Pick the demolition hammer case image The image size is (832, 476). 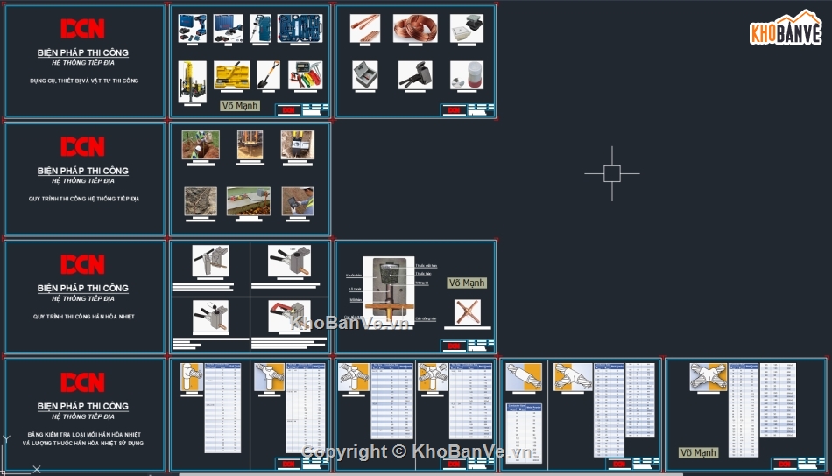click(x=260, y=28)
